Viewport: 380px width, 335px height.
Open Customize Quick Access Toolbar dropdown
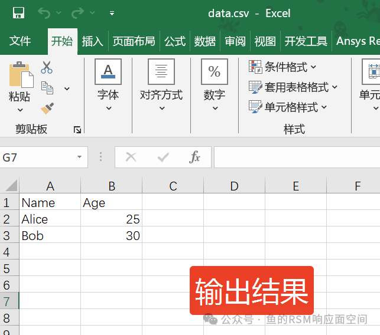point(112,14)
